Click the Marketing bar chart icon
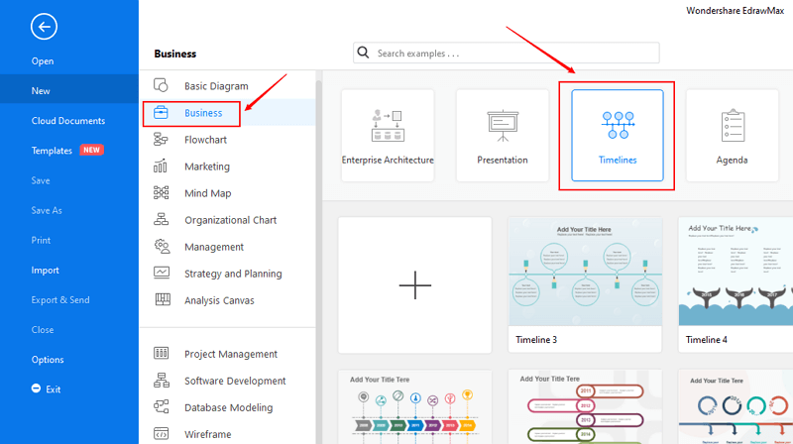 [x=161, y=166]
